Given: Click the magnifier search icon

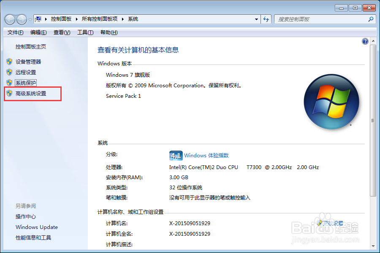Looking at the screenshot, I should click(x=371, y=19).
